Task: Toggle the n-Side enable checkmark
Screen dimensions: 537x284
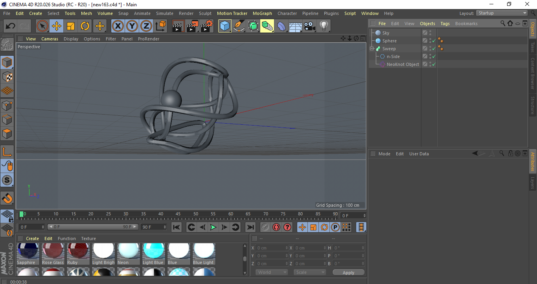Action: (434, 56)
